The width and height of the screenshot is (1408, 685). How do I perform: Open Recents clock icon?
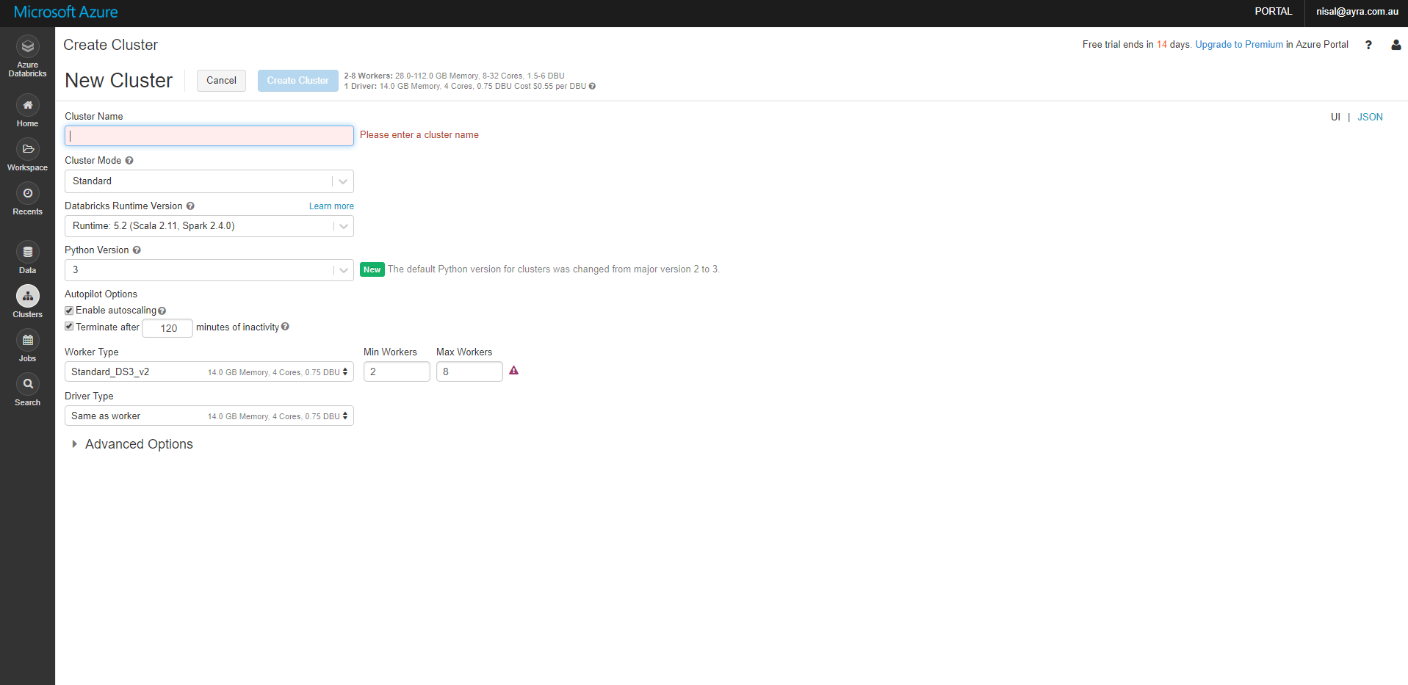click(x=27, y=193)
